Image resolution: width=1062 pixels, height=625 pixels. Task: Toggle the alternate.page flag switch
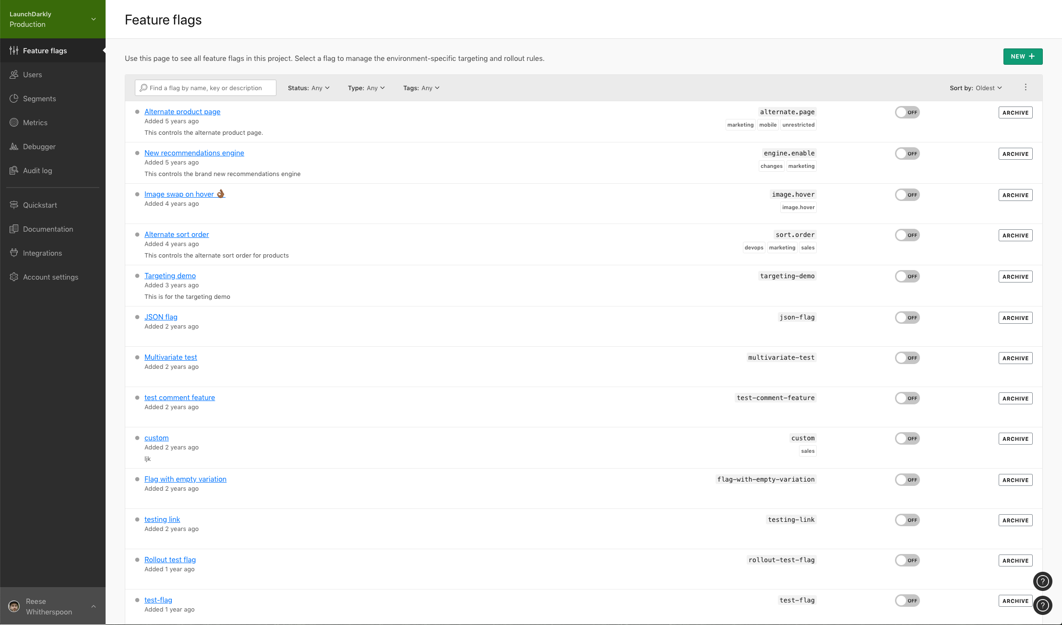[x=907, y=112]
